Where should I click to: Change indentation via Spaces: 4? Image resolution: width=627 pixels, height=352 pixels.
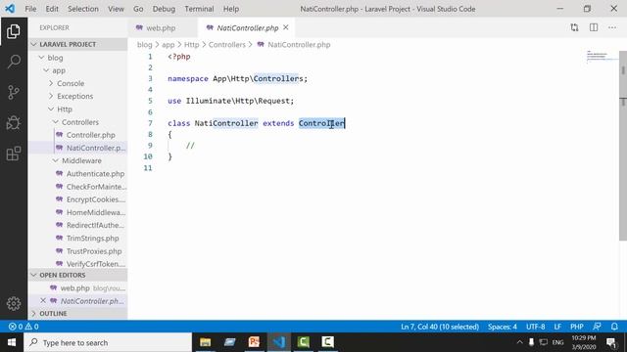tap(502, 327)
